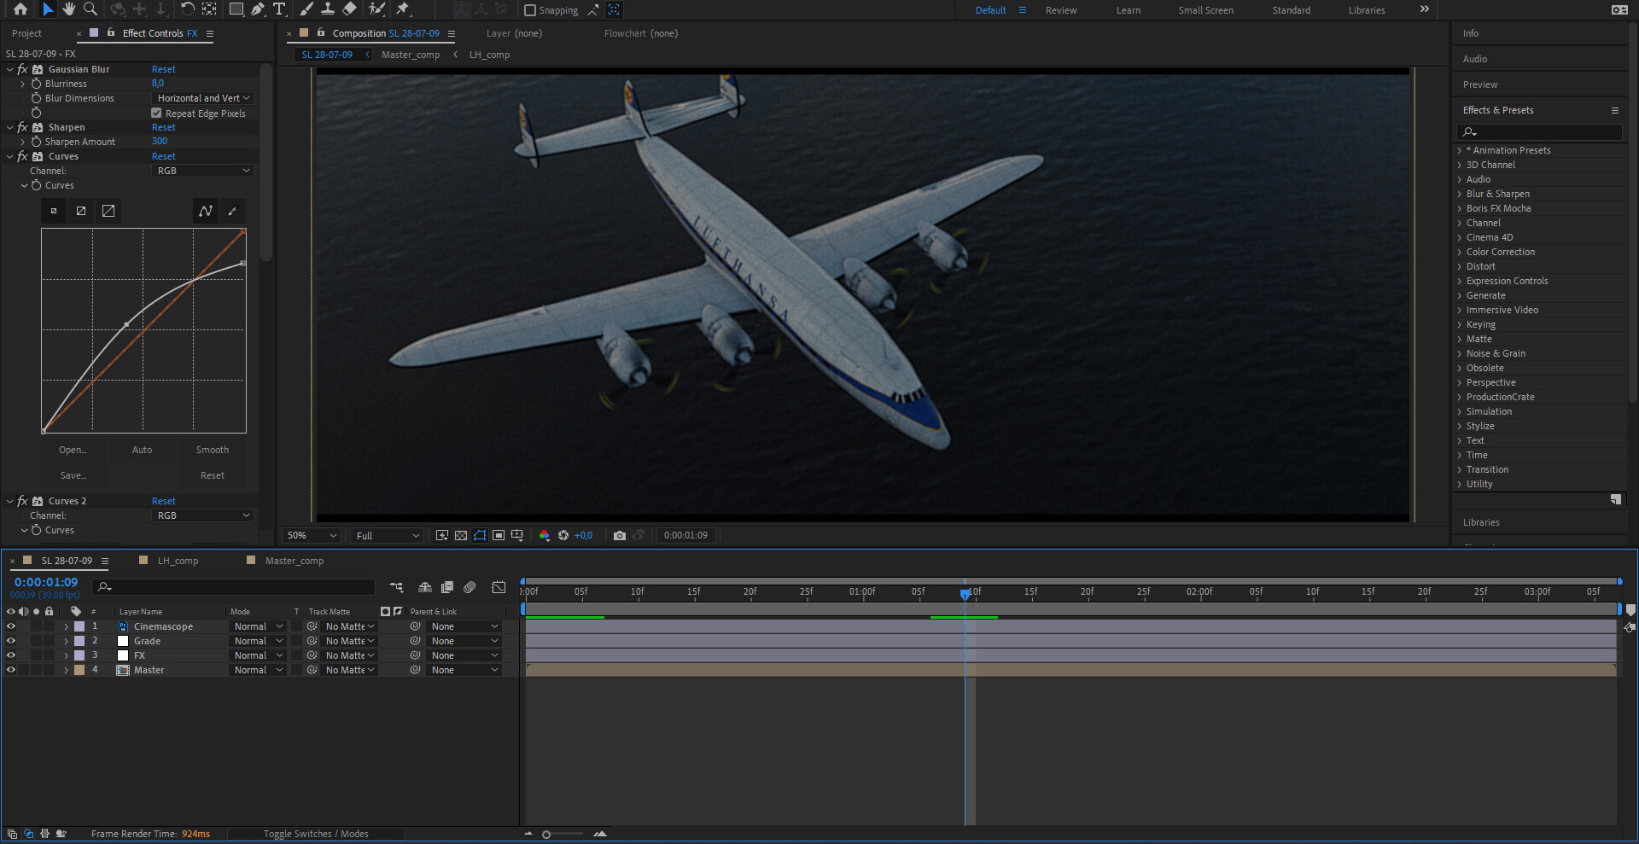The image size is (1639, 844).
Task: Select the Clone Stamp tool
Action: (x=329, y=9)
